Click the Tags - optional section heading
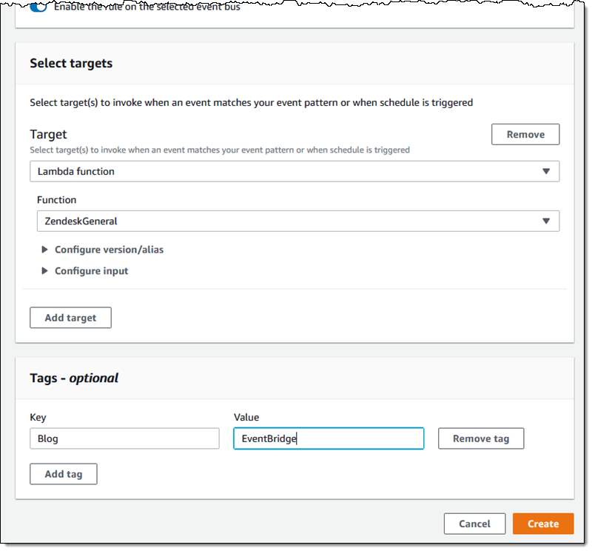The image size is (592, 551). point(74,378)
